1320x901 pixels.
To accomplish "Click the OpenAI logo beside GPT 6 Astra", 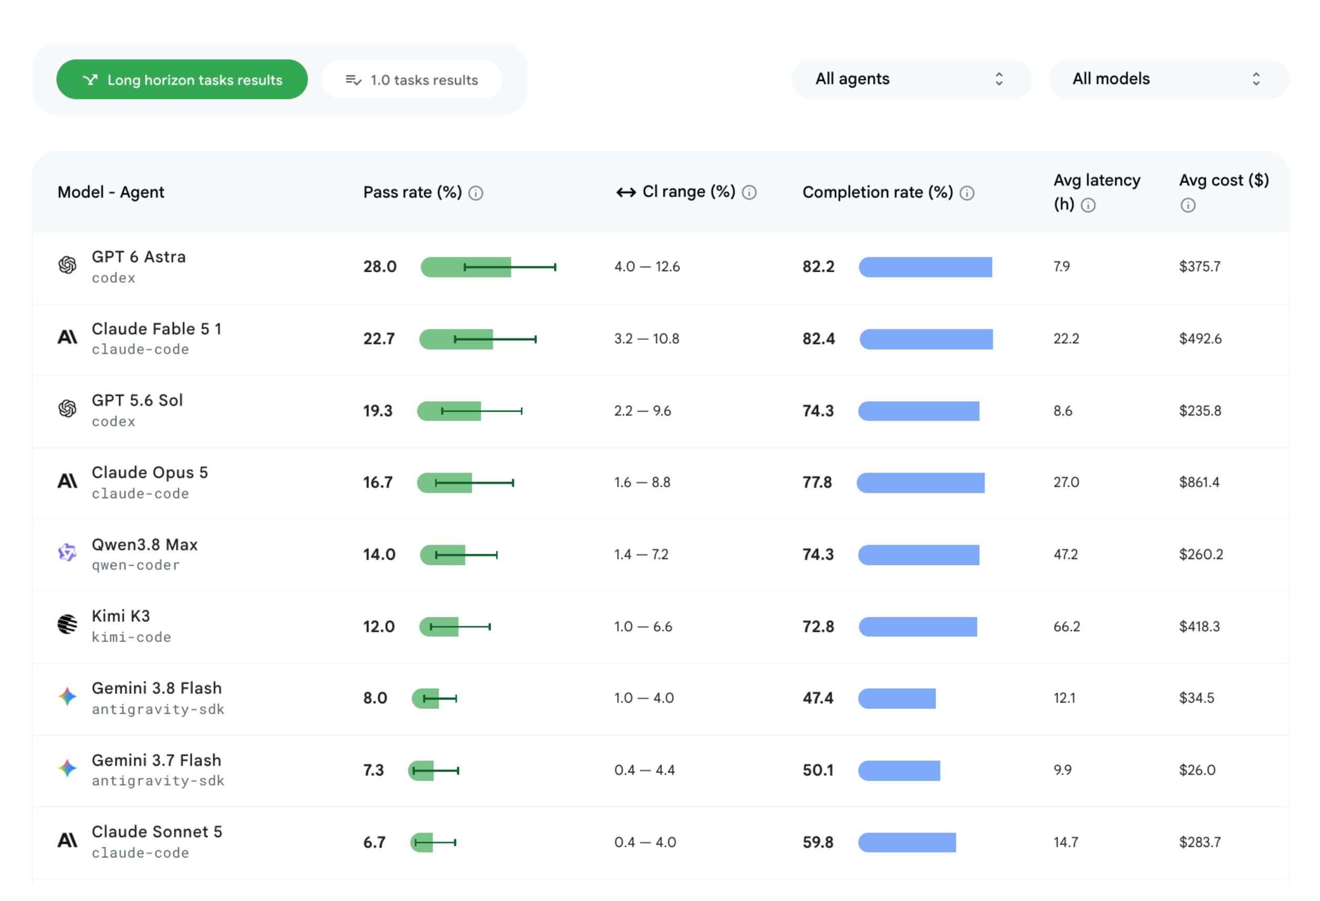I will 68,265.
